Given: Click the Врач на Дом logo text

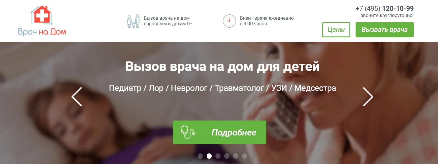Looking at the screenshot, I should tap(42, 32).
